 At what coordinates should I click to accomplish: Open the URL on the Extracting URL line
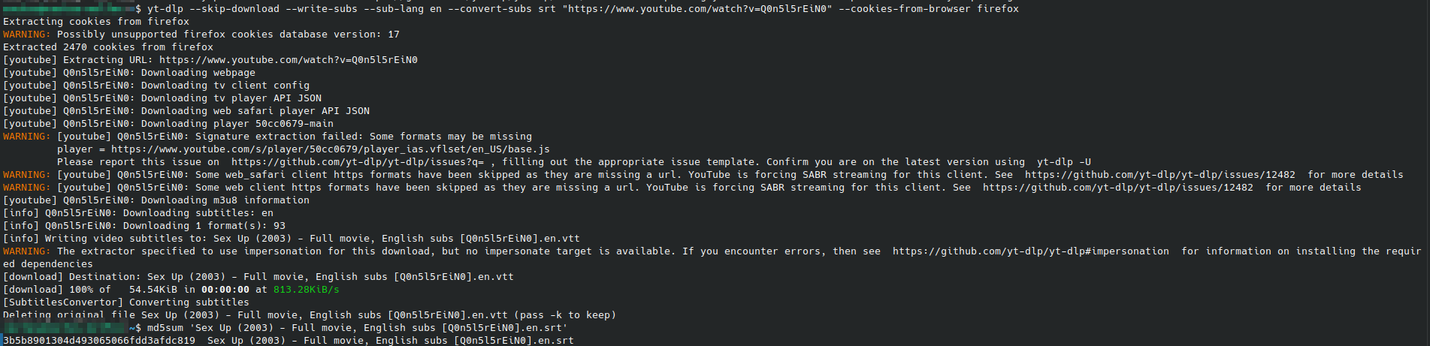coord(288,60)
